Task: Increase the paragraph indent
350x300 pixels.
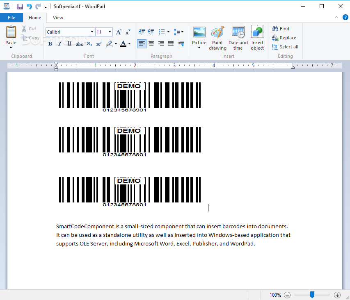Action: (x=151, y=32)
